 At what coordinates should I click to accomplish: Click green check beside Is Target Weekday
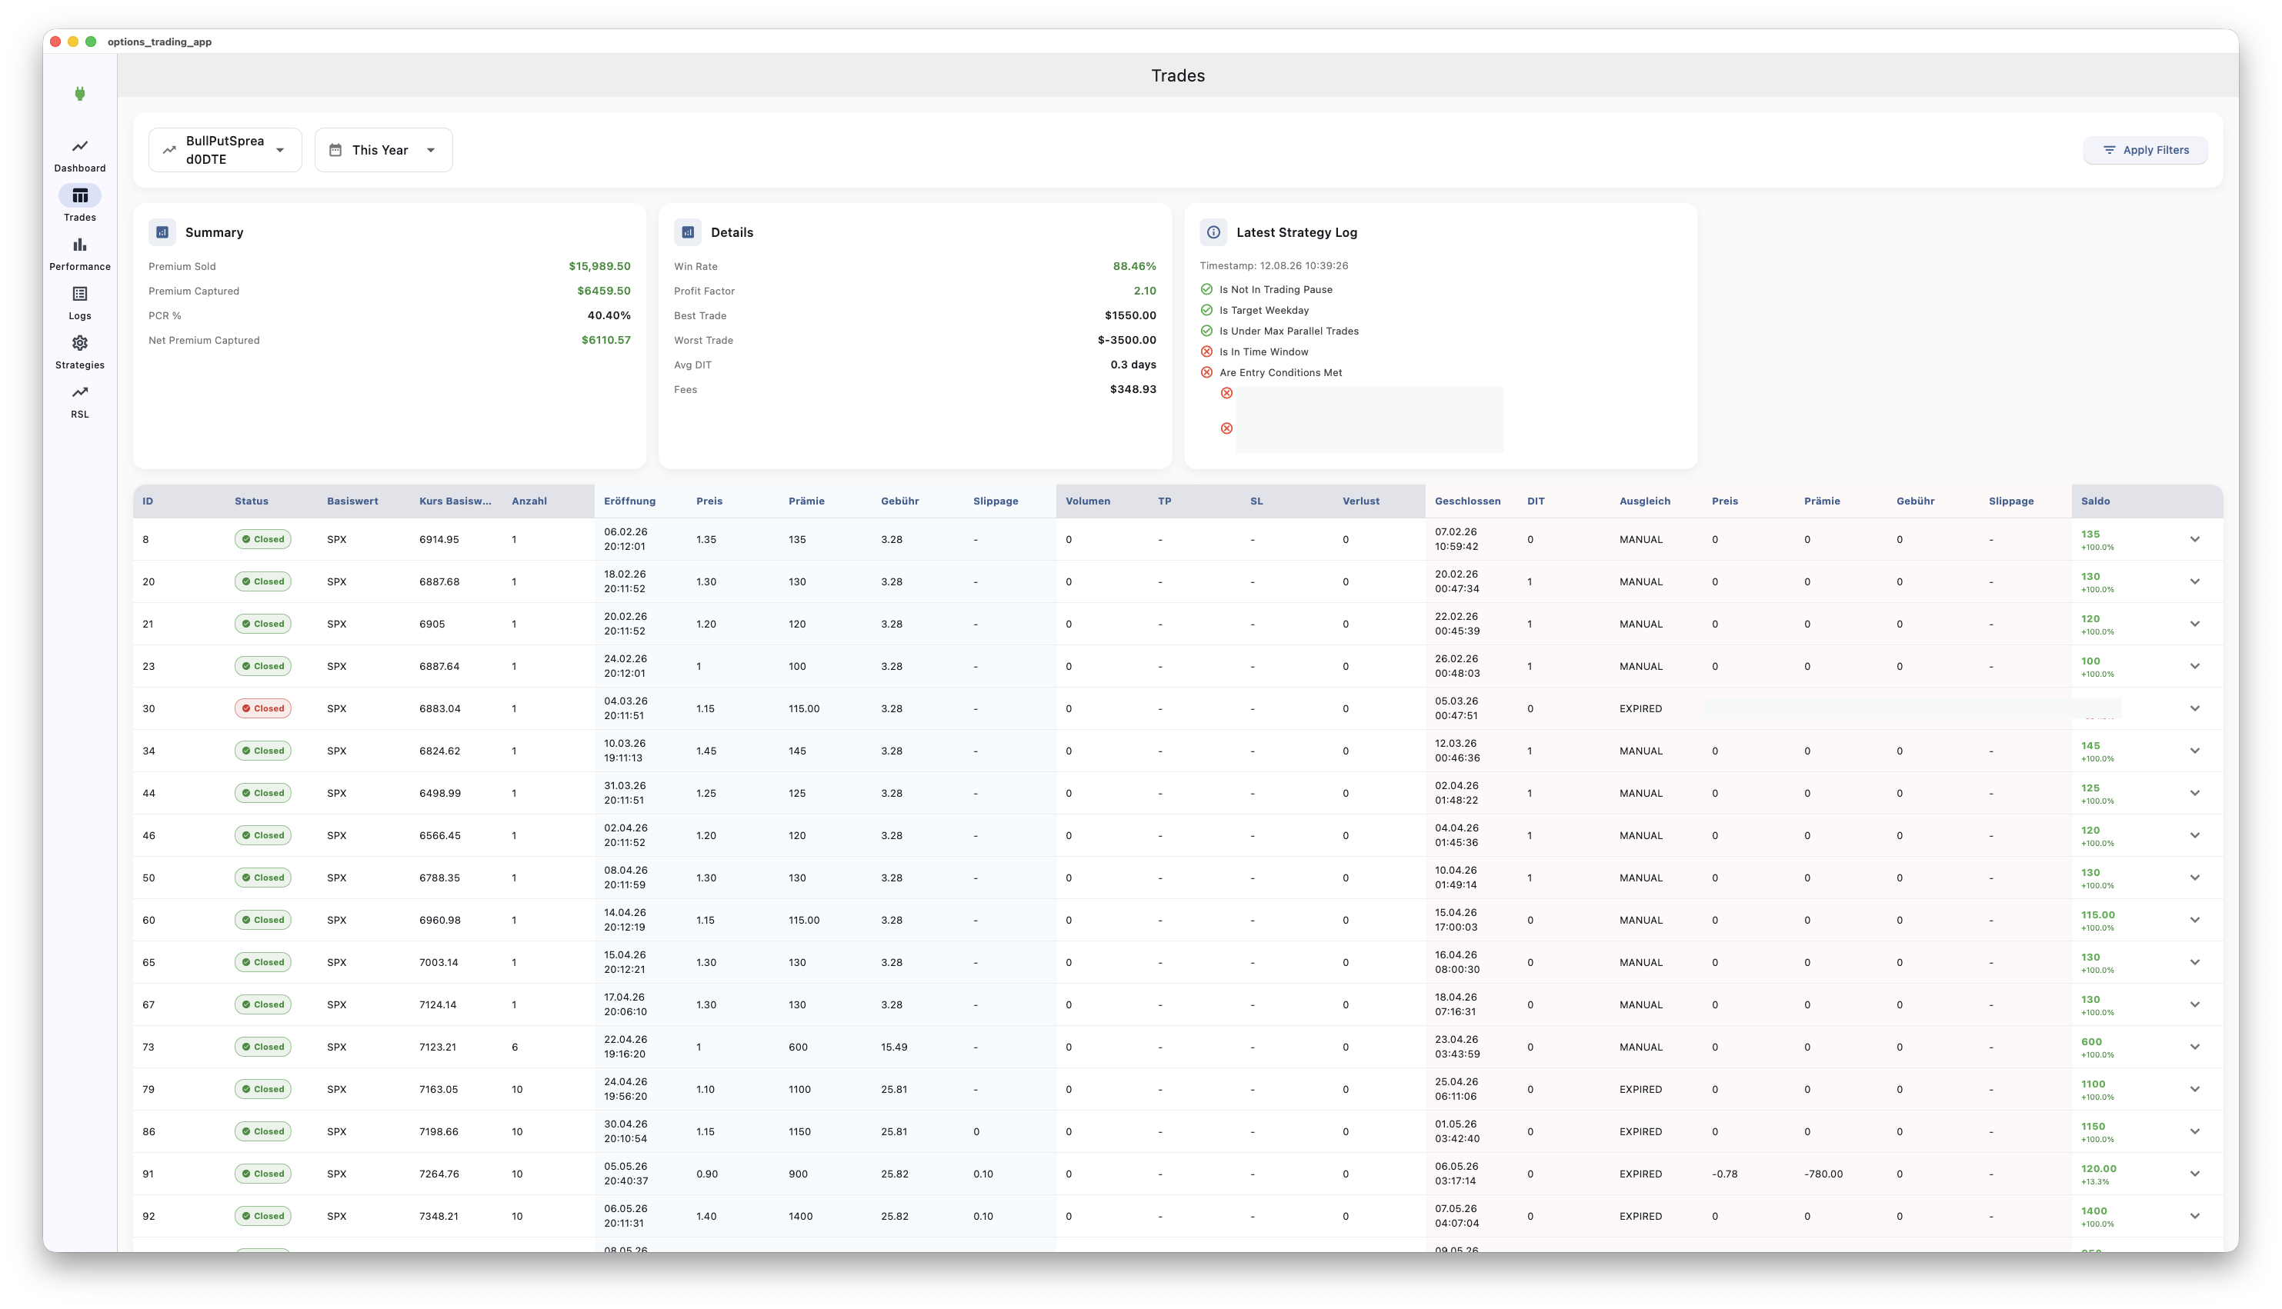tap(1206, 310)
